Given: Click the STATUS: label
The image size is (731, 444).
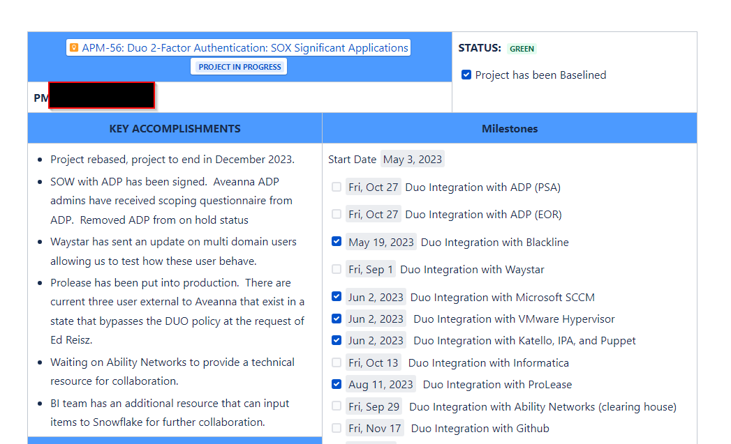Looking at the screenshot, I should pyautogui.click(x=480, y=48).
